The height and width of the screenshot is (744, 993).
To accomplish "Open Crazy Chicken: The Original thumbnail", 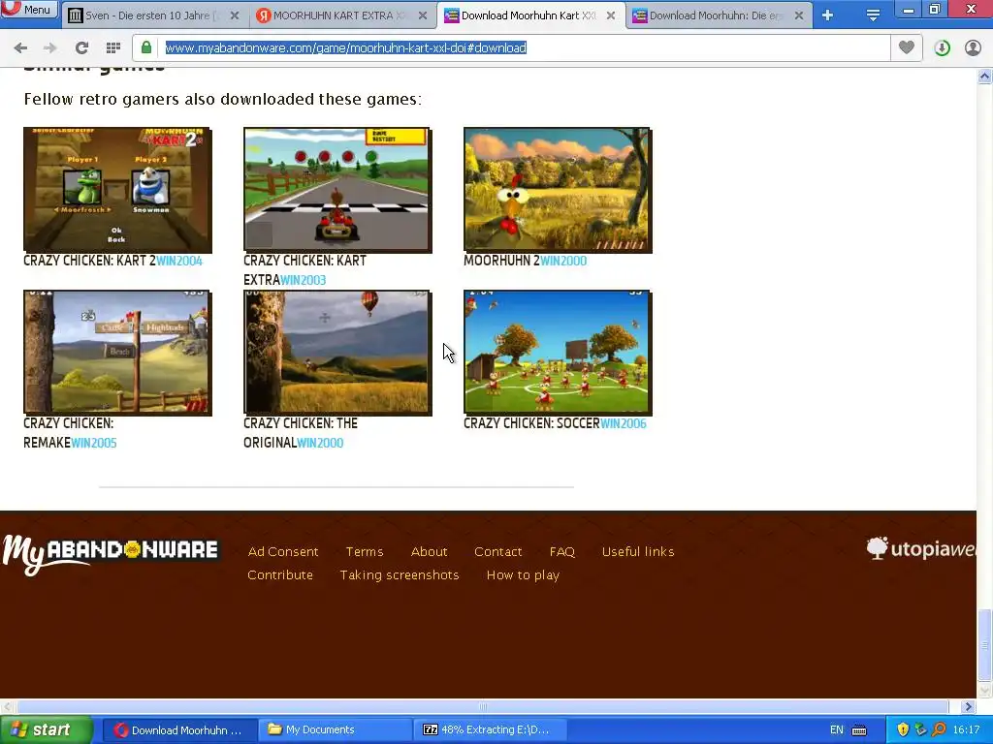I will tap(337, 353).
